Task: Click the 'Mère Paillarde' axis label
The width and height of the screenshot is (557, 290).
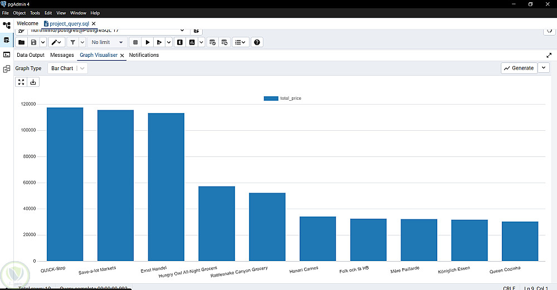Action: coord(405,270)
